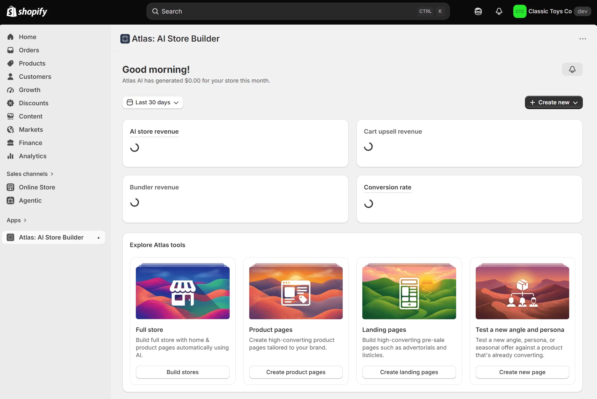Click Test a new angle thumbnail

pos(522,292)
